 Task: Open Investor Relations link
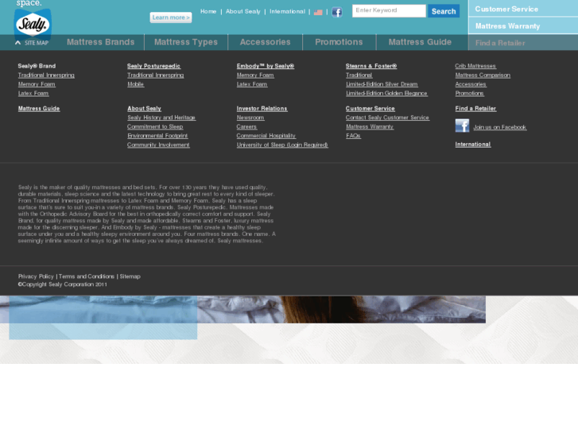pyautogui.click(x=262, y=108)
